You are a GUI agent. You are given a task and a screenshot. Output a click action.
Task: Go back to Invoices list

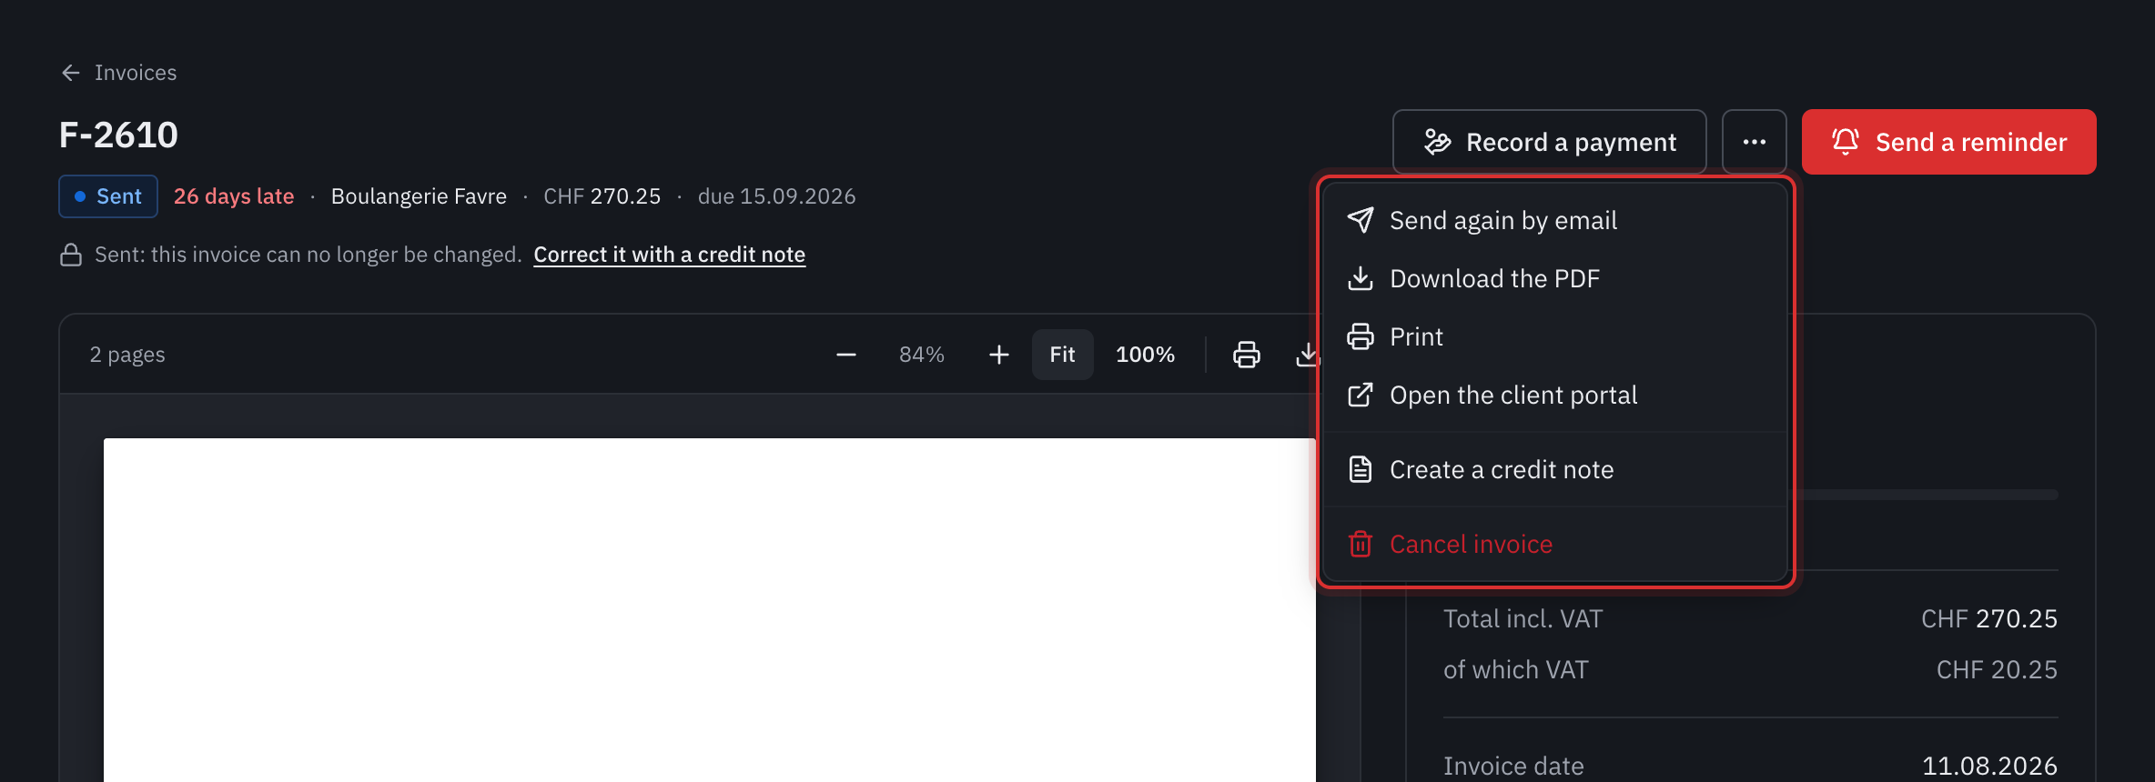click(118, 73)
